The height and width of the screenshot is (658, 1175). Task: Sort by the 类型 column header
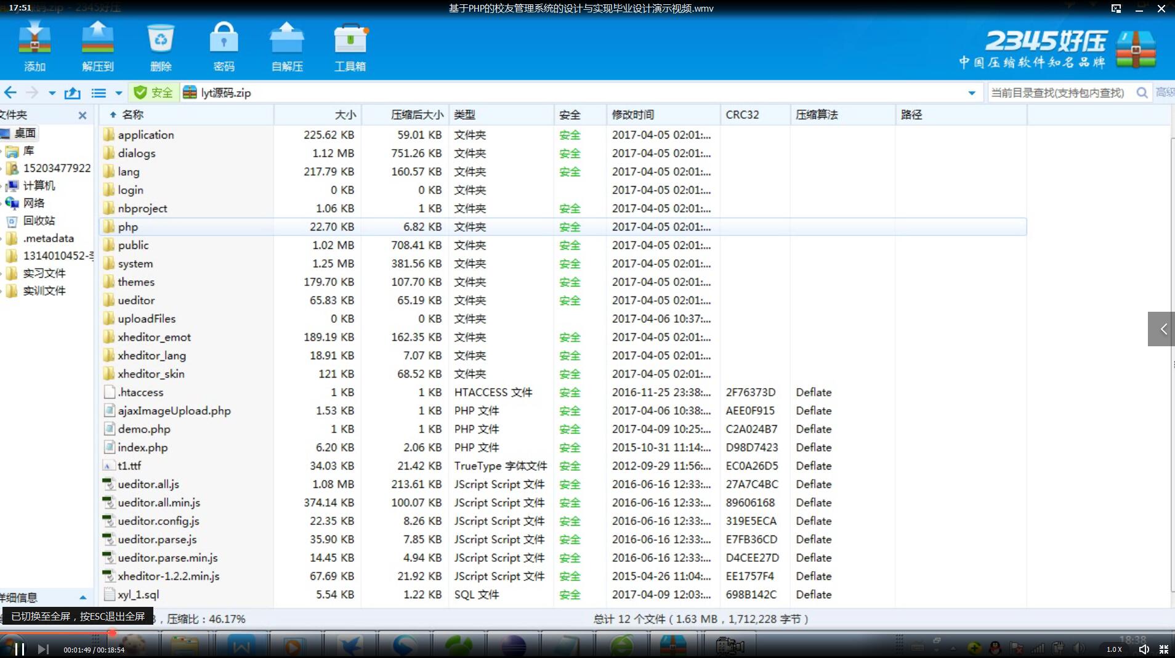pyautogui.click(x=501, y=115)
